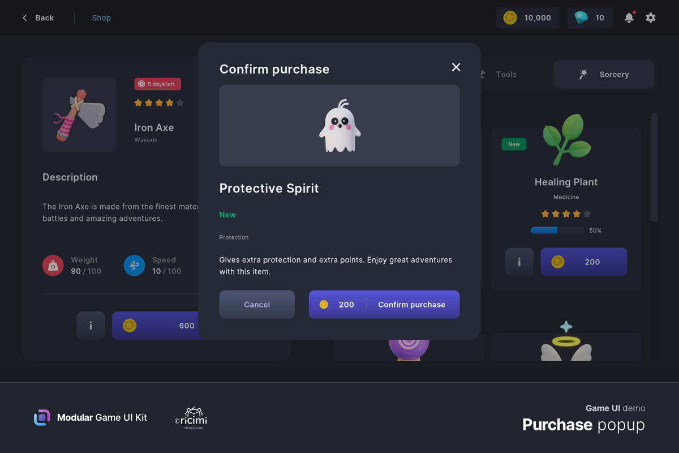Screen dimensions: 679x453
Task: Click the blue gem currency icon
Action: (581, 18)
